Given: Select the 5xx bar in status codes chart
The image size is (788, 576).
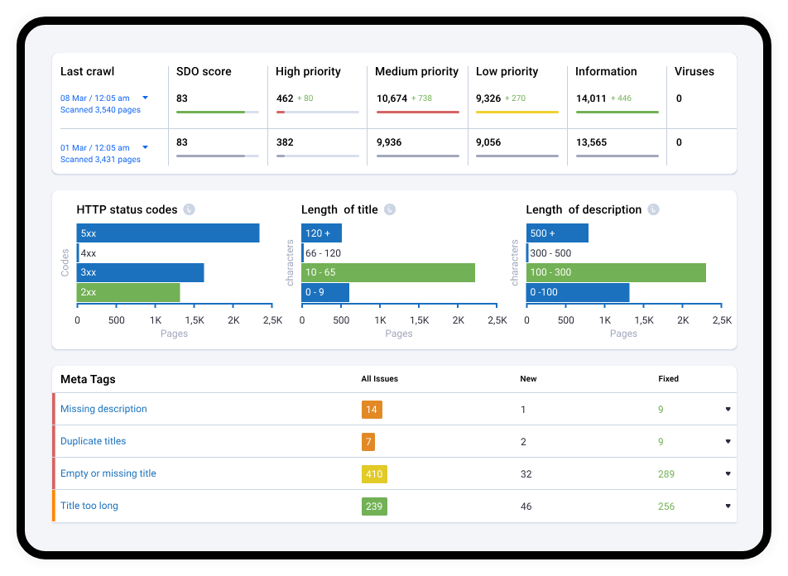Looking at the screenshot, I should click(x=168, y=233).
